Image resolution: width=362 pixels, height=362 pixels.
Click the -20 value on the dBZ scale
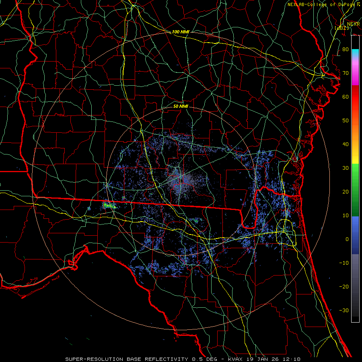[x=344, y=287]
